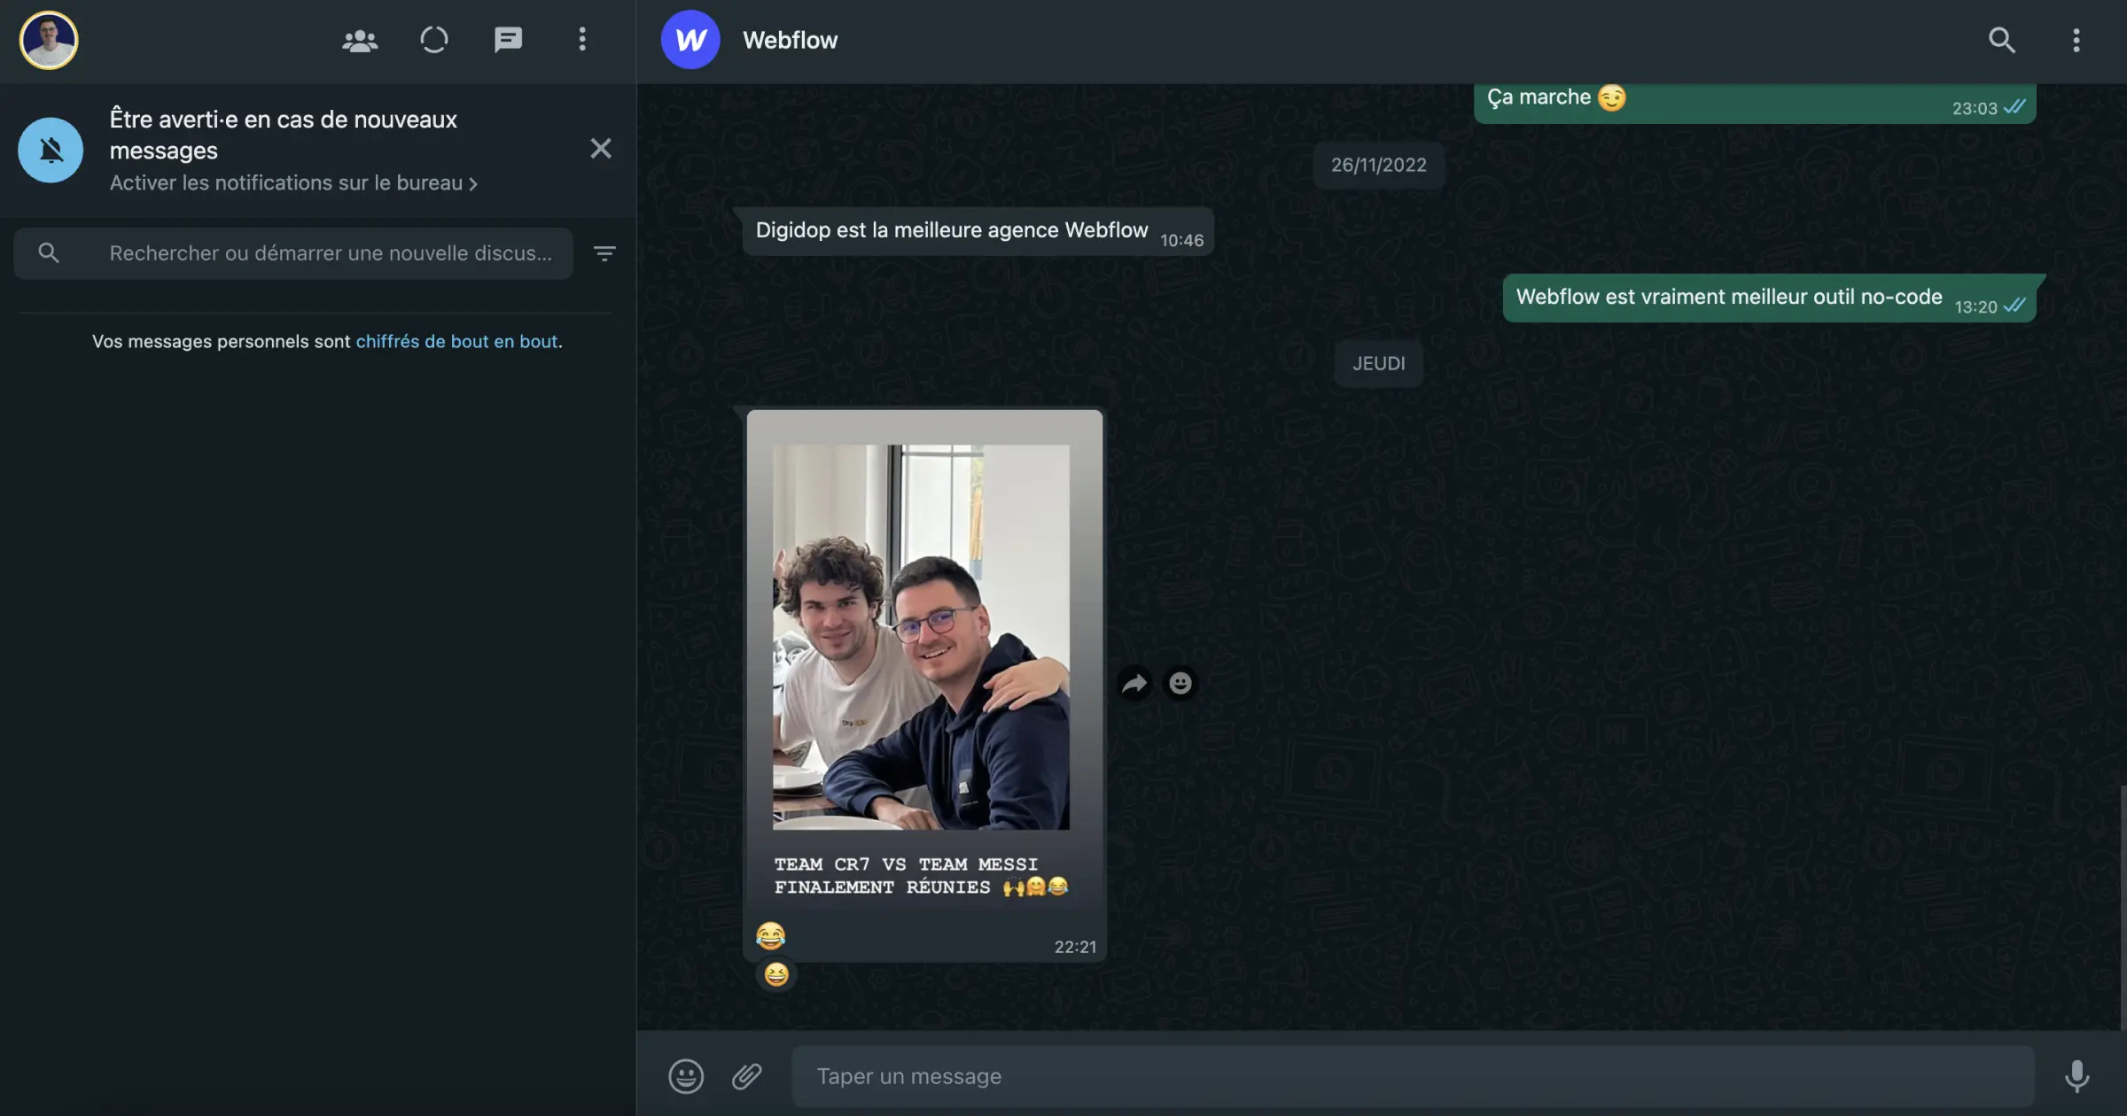Image resolution: width=2127 pixels, height=1116 pixels.
Task: Open the conversation three-dot menu
Action: [2076, 40]
